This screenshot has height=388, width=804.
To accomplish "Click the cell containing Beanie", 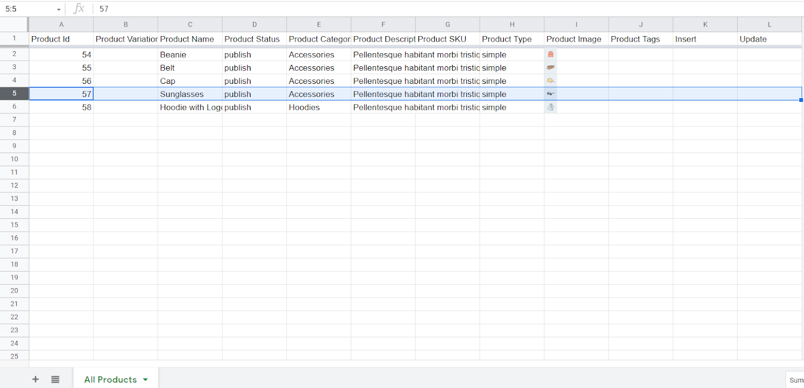I will (x=190, y=54).
